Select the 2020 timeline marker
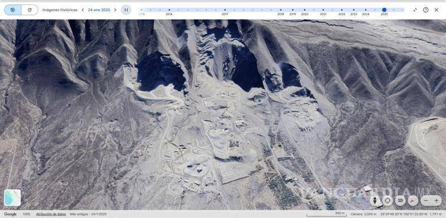Viewport: 446px width, 218px height. point(304,10)
